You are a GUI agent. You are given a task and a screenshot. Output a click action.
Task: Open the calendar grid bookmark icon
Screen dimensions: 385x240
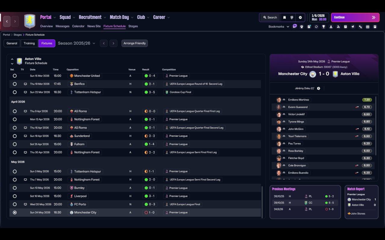tap(368, 27)
